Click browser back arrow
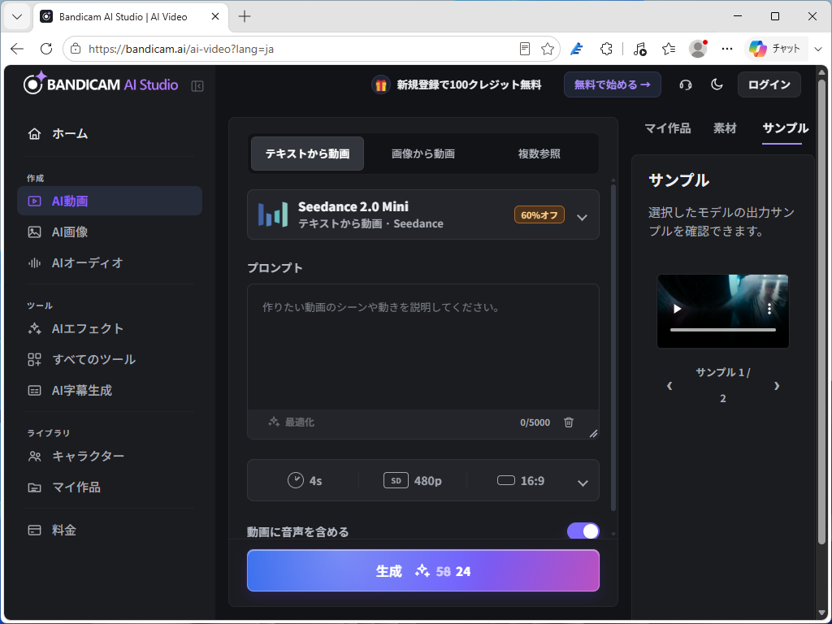 pyautogui.click(x=17, y=49)
